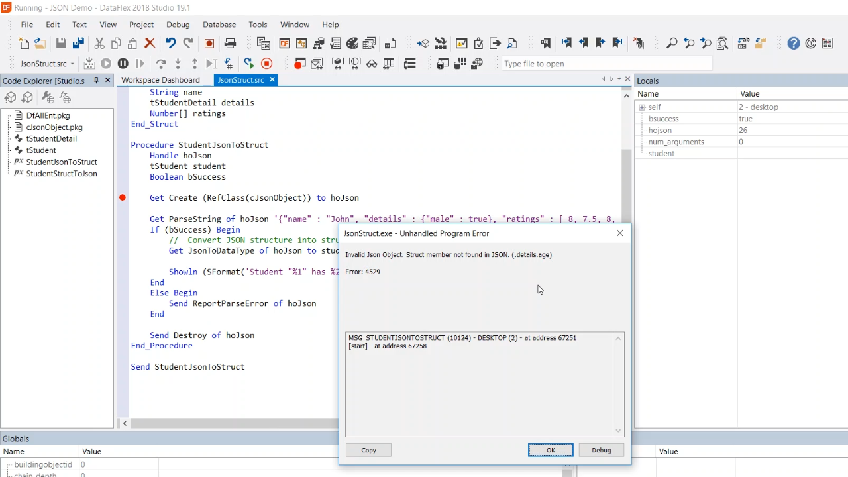The height and width of the screenshot is (477, 848).
Task: Click the blue Undo arrow icon
Action: coord(170,44)
